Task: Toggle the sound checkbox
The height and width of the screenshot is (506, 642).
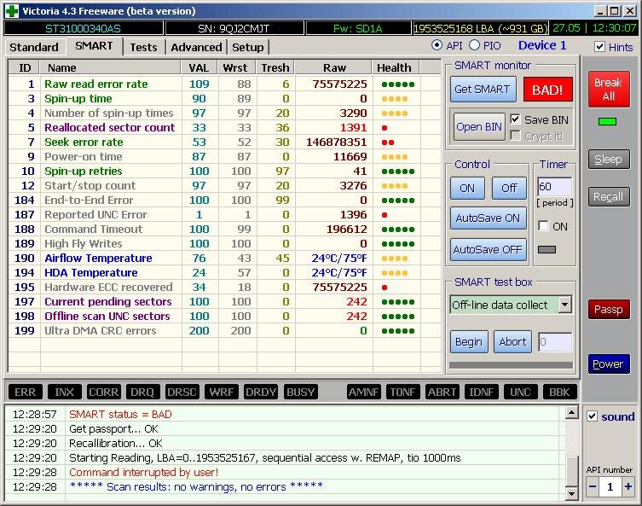Action: coord(592,416)
